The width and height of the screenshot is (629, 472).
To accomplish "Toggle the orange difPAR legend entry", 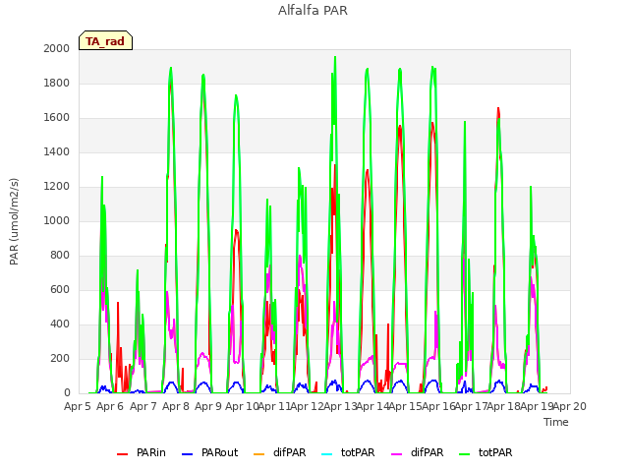I will [x=280, y=452].
